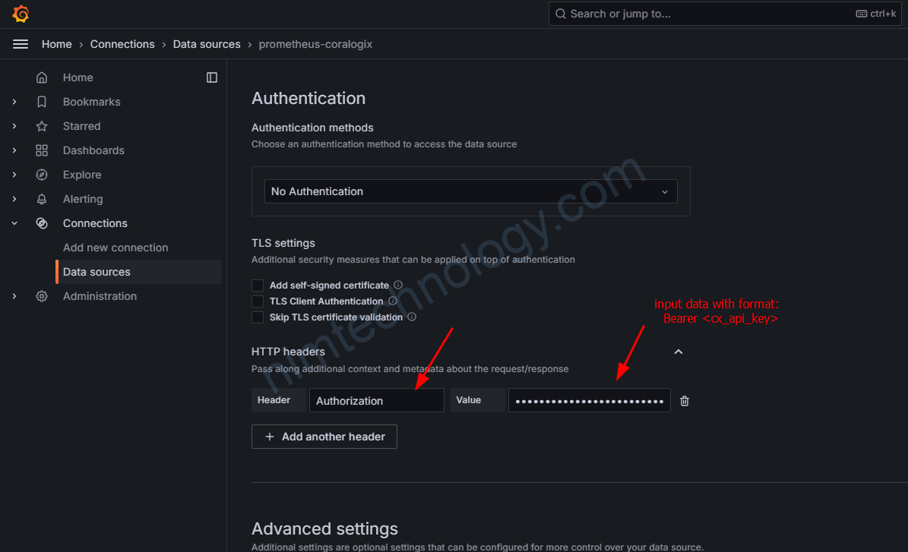908x552 pixels.
Task: Focus the Authorization header name field
Action: pos(376,400)
